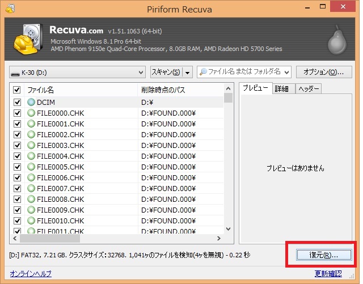The width and height of the screenshot is (363, 284).
Task: Sort by the ファイル名 column header
Action: tap(81, 90)
